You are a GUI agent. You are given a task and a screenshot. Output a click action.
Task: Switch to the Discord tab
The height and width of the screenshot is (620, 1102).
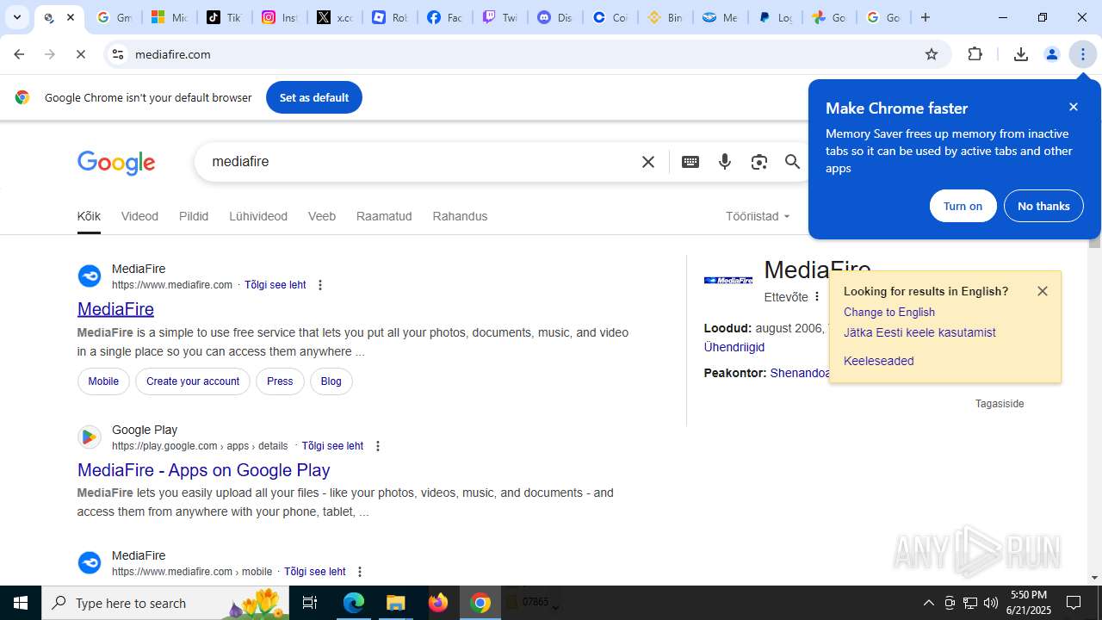click(x=554, y=17)
